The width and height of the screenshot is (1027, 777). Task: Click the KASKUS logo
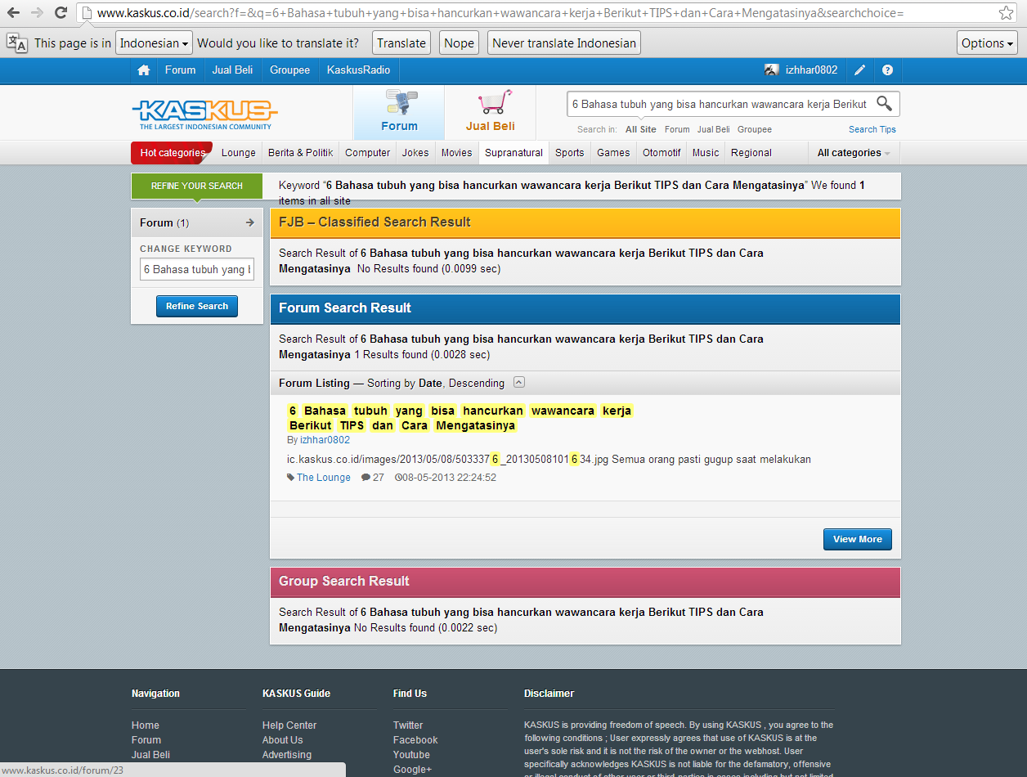[204, 114]
